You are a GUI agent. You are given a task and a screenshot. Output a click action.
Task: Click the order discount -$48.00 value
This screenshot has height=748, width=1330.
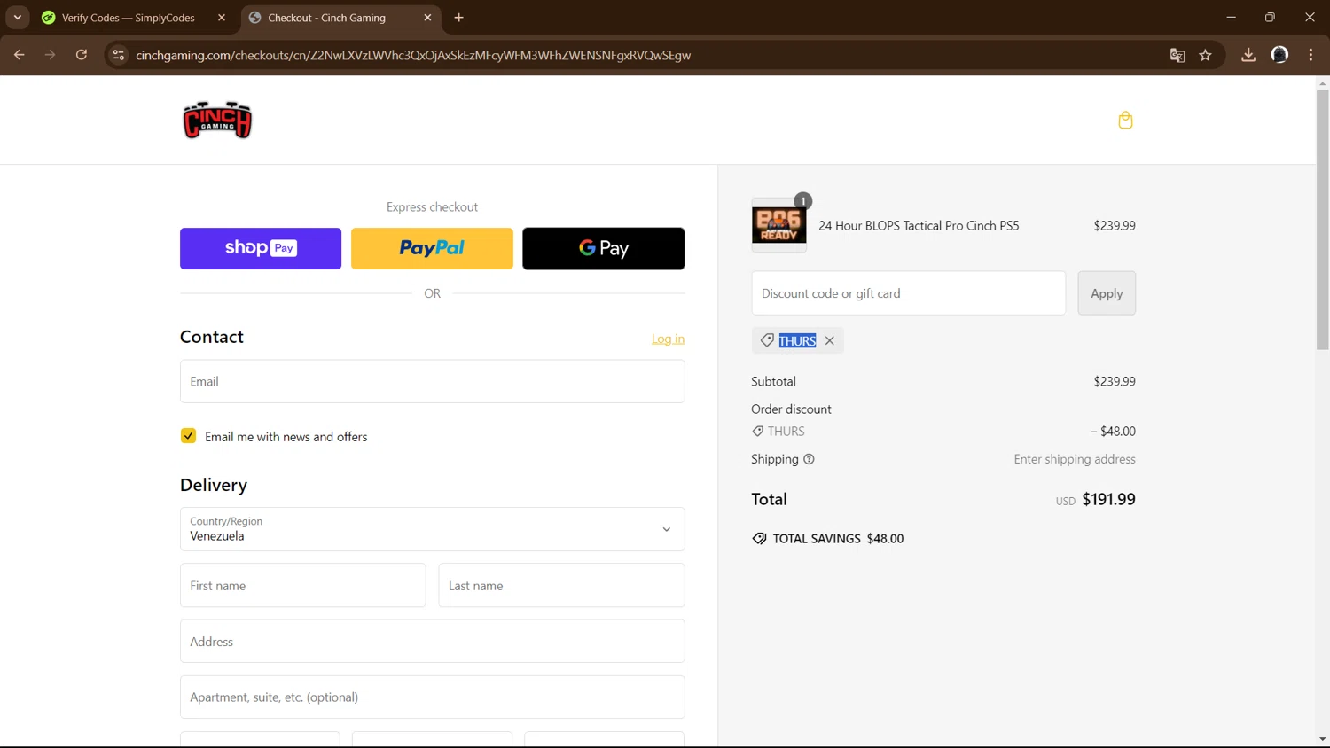1113,431
